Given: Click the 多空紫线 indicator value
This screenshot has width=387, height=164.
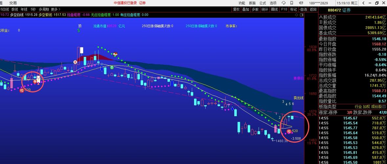Looking at the screenshot, I should pyautogui.click(x=52, y=15).
